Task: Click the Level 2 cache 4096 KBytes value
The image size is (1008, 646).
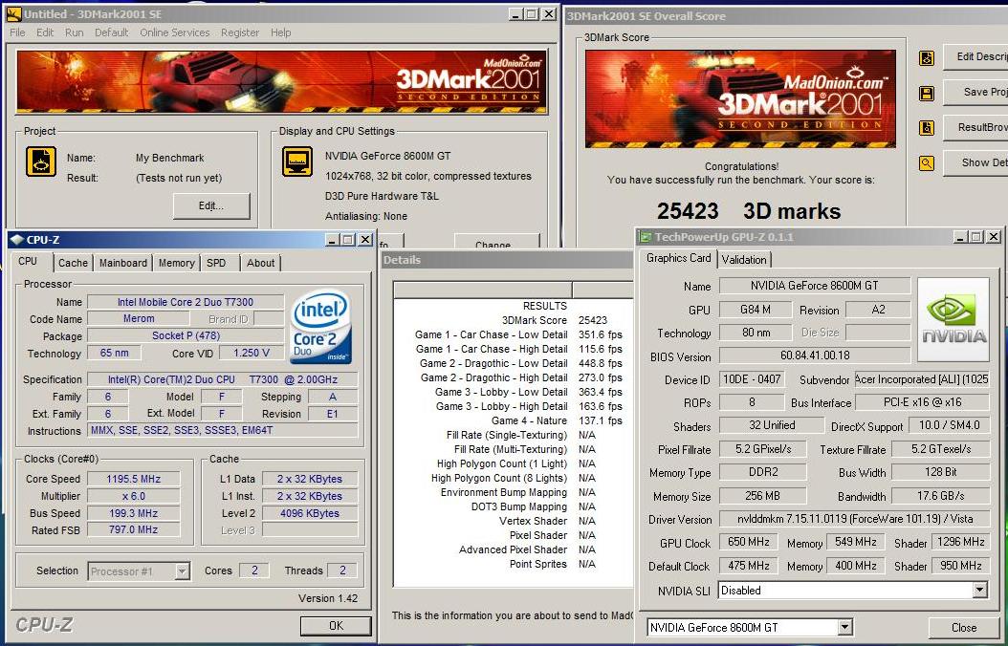Action: click(x=310, y=513)
